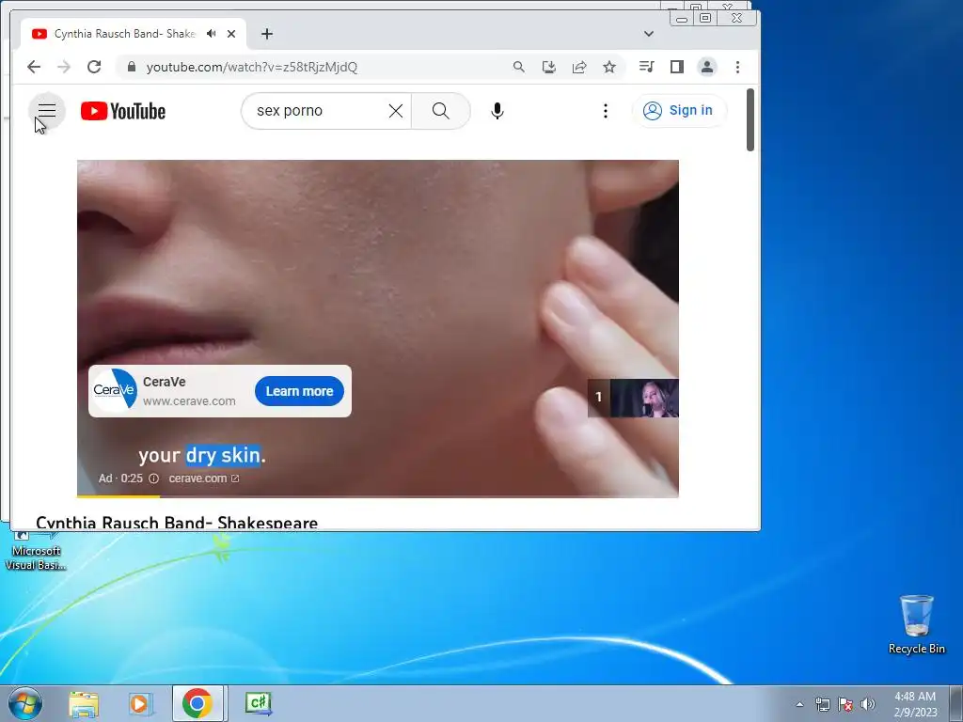Click the magnifier search button
Viewport: 963px width, 722px height.
click(x=440, y=111)
